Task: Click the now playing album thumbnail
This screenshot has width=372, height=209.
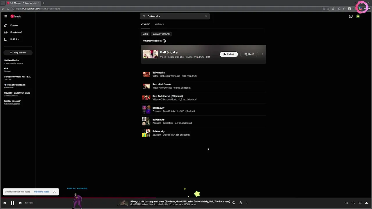Action: pos(123,203)
